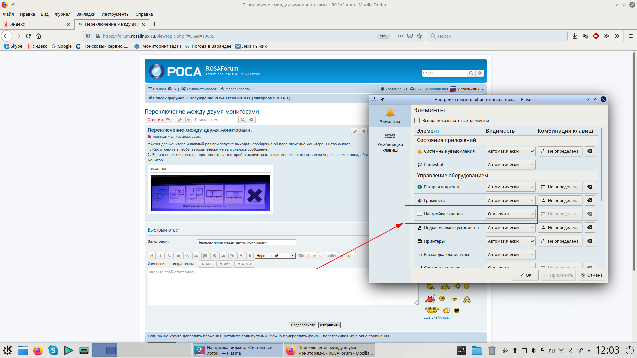The image size is (637, 358).
Task: Open visibility dropdown for Громкость
Action: click(x=511, y=201)
